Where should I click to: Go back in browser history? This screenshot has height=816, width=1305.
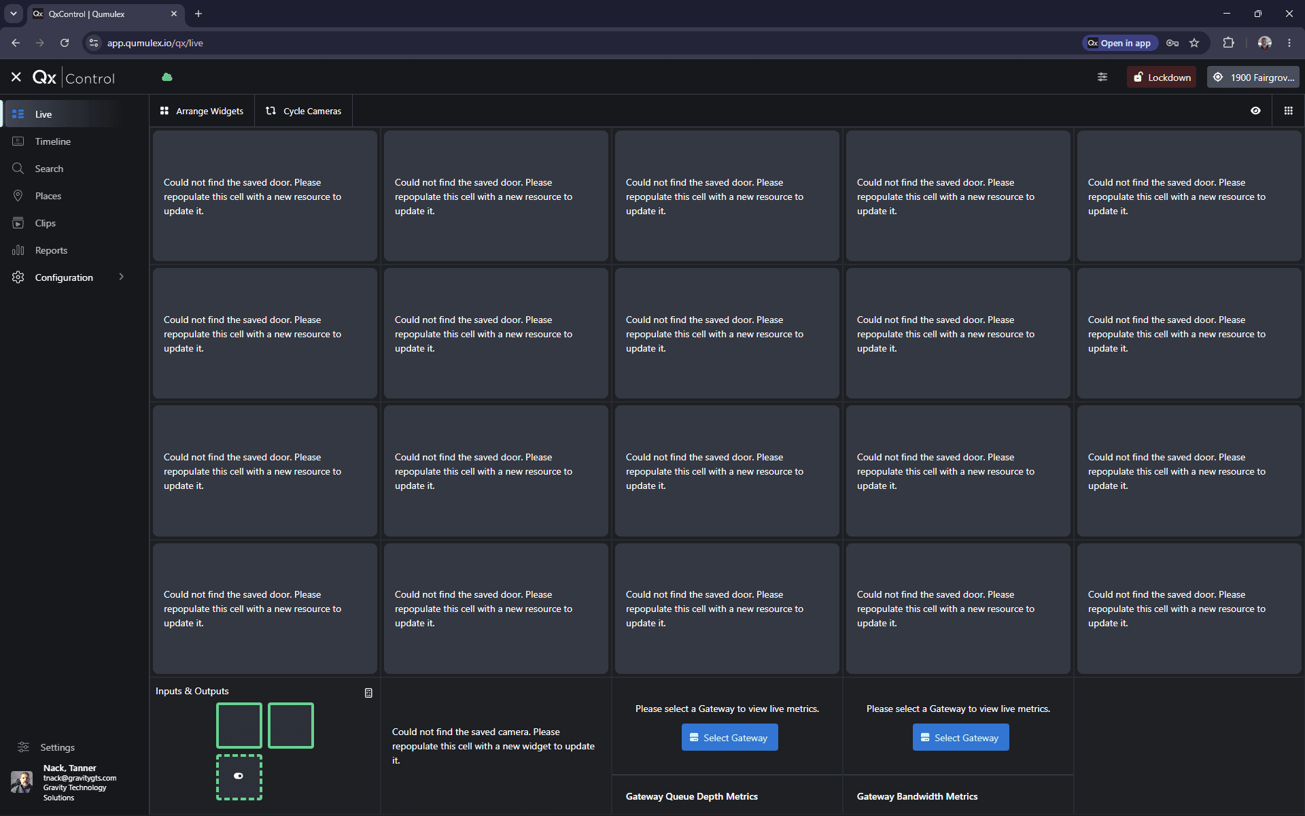tap(16, 43)
